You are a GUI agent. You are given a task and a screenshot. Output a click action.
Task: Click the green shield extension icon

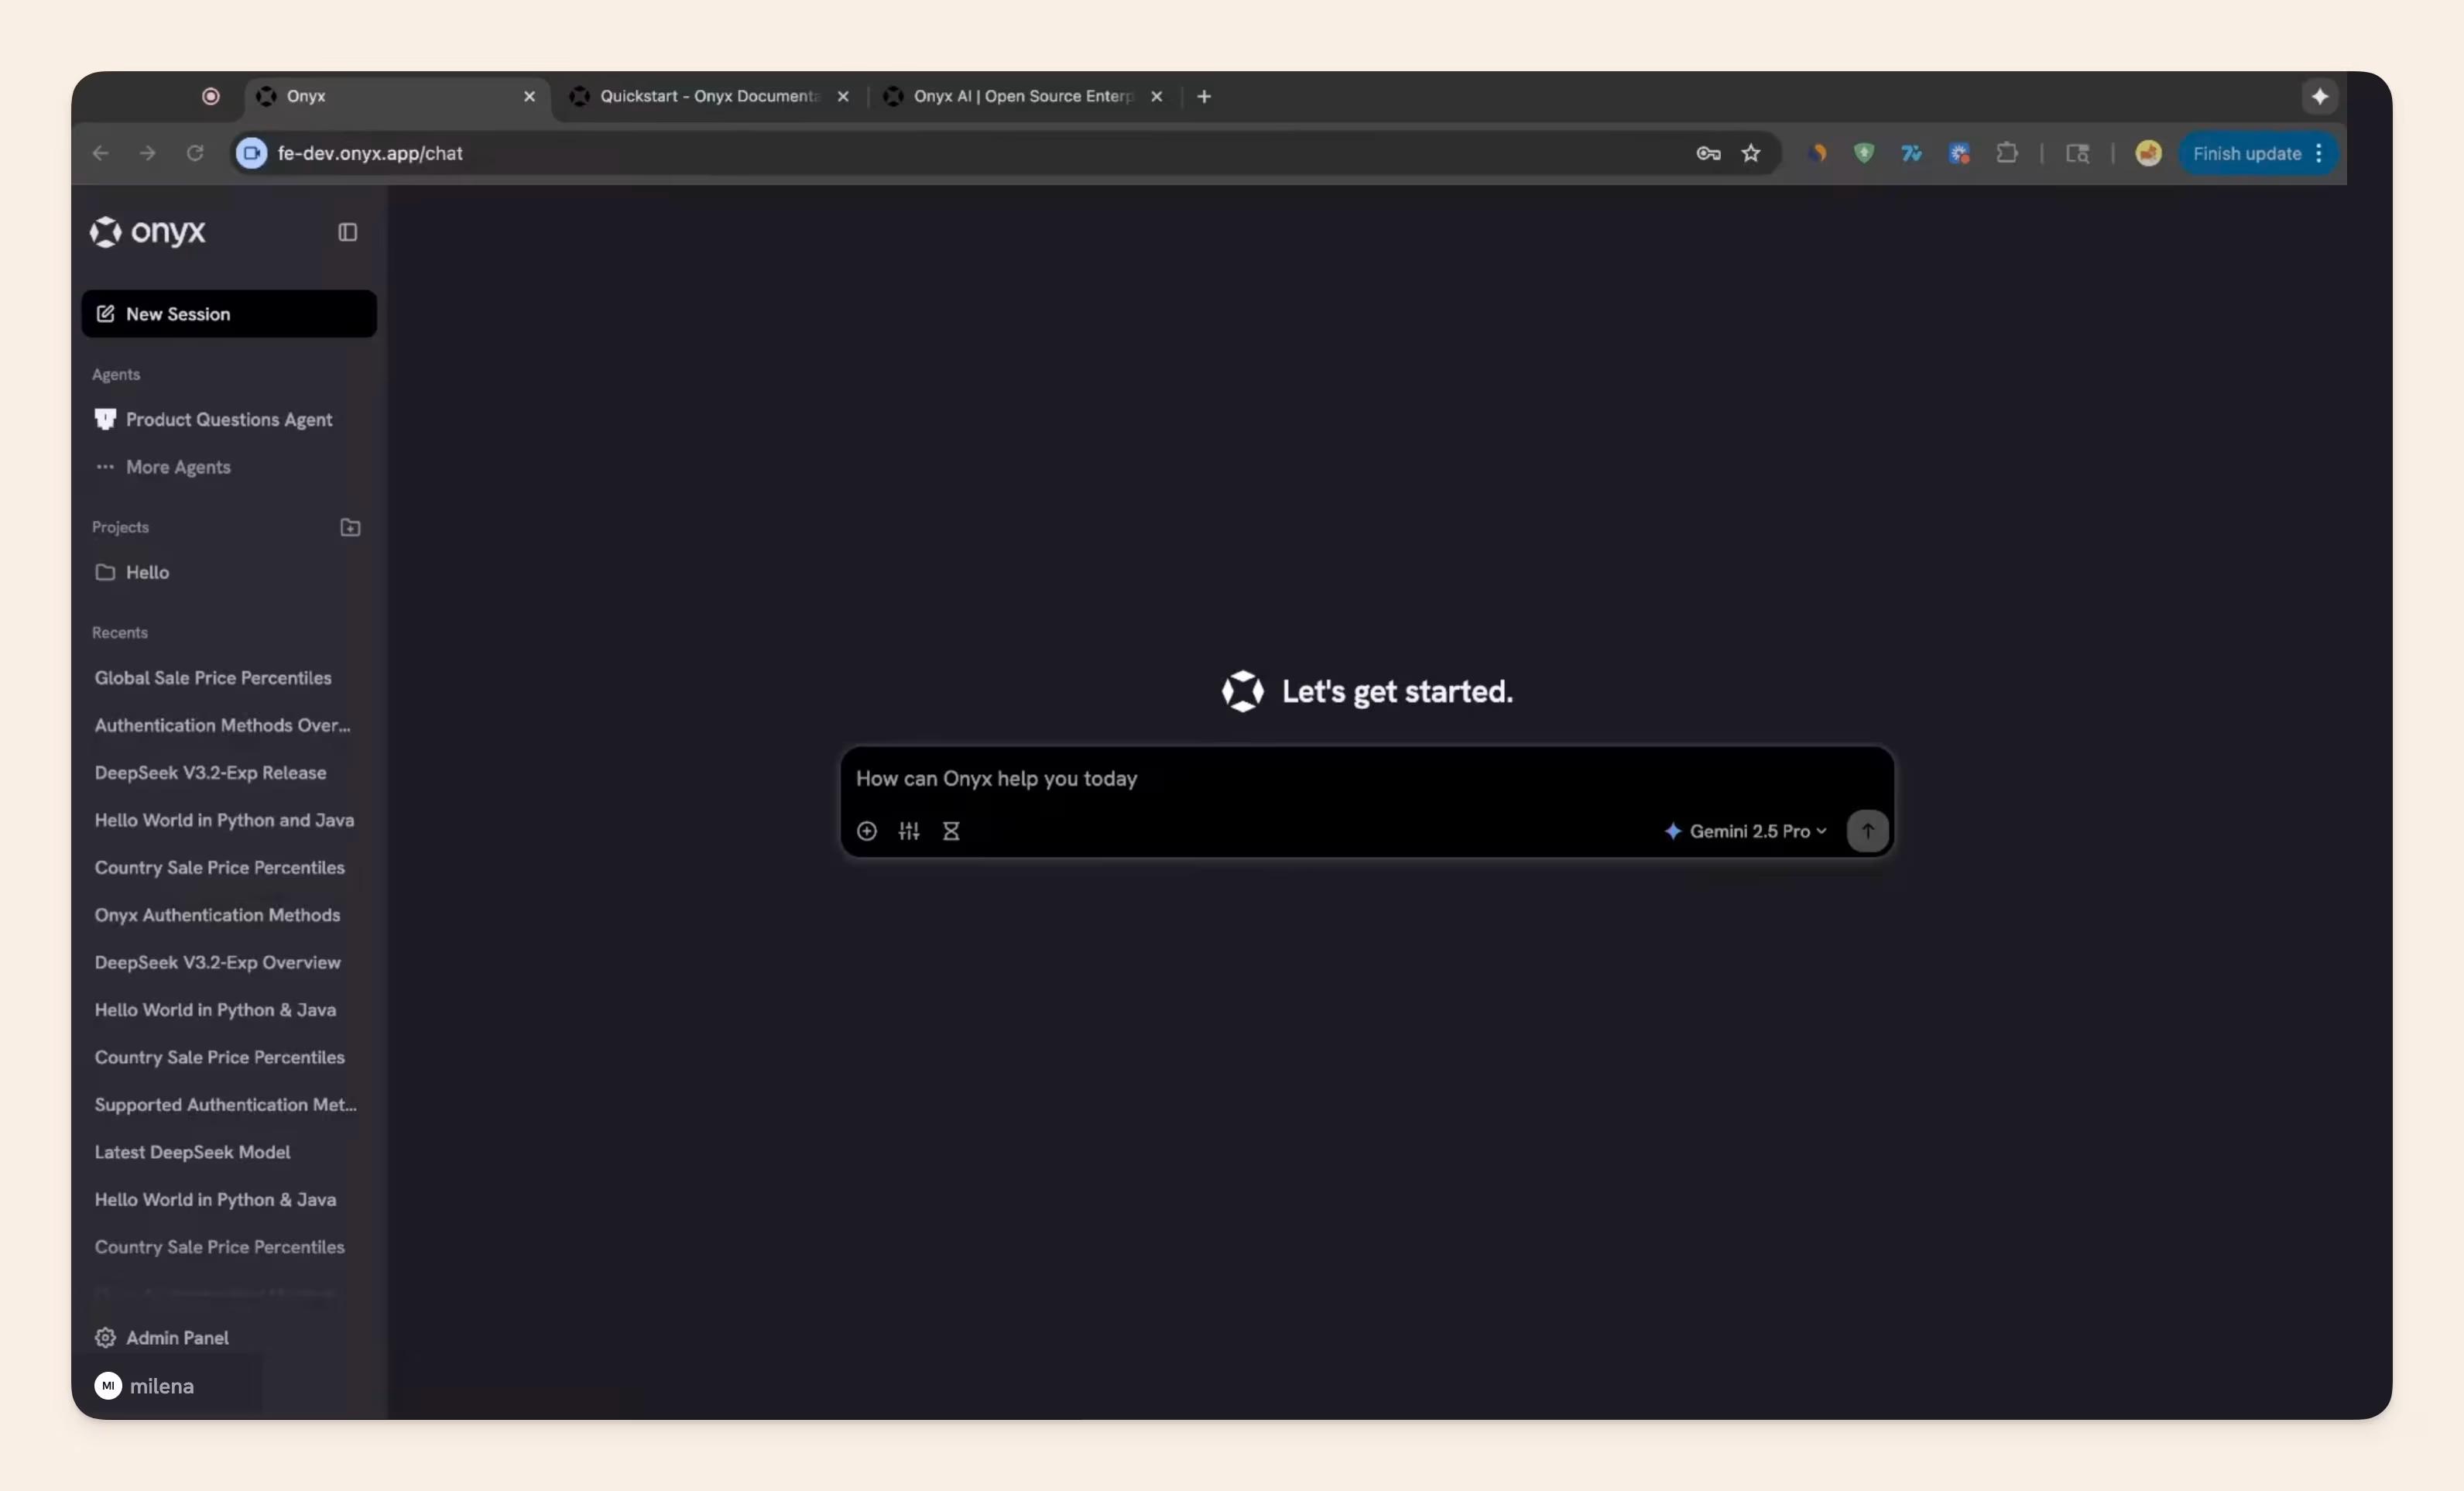[1864, 153]
